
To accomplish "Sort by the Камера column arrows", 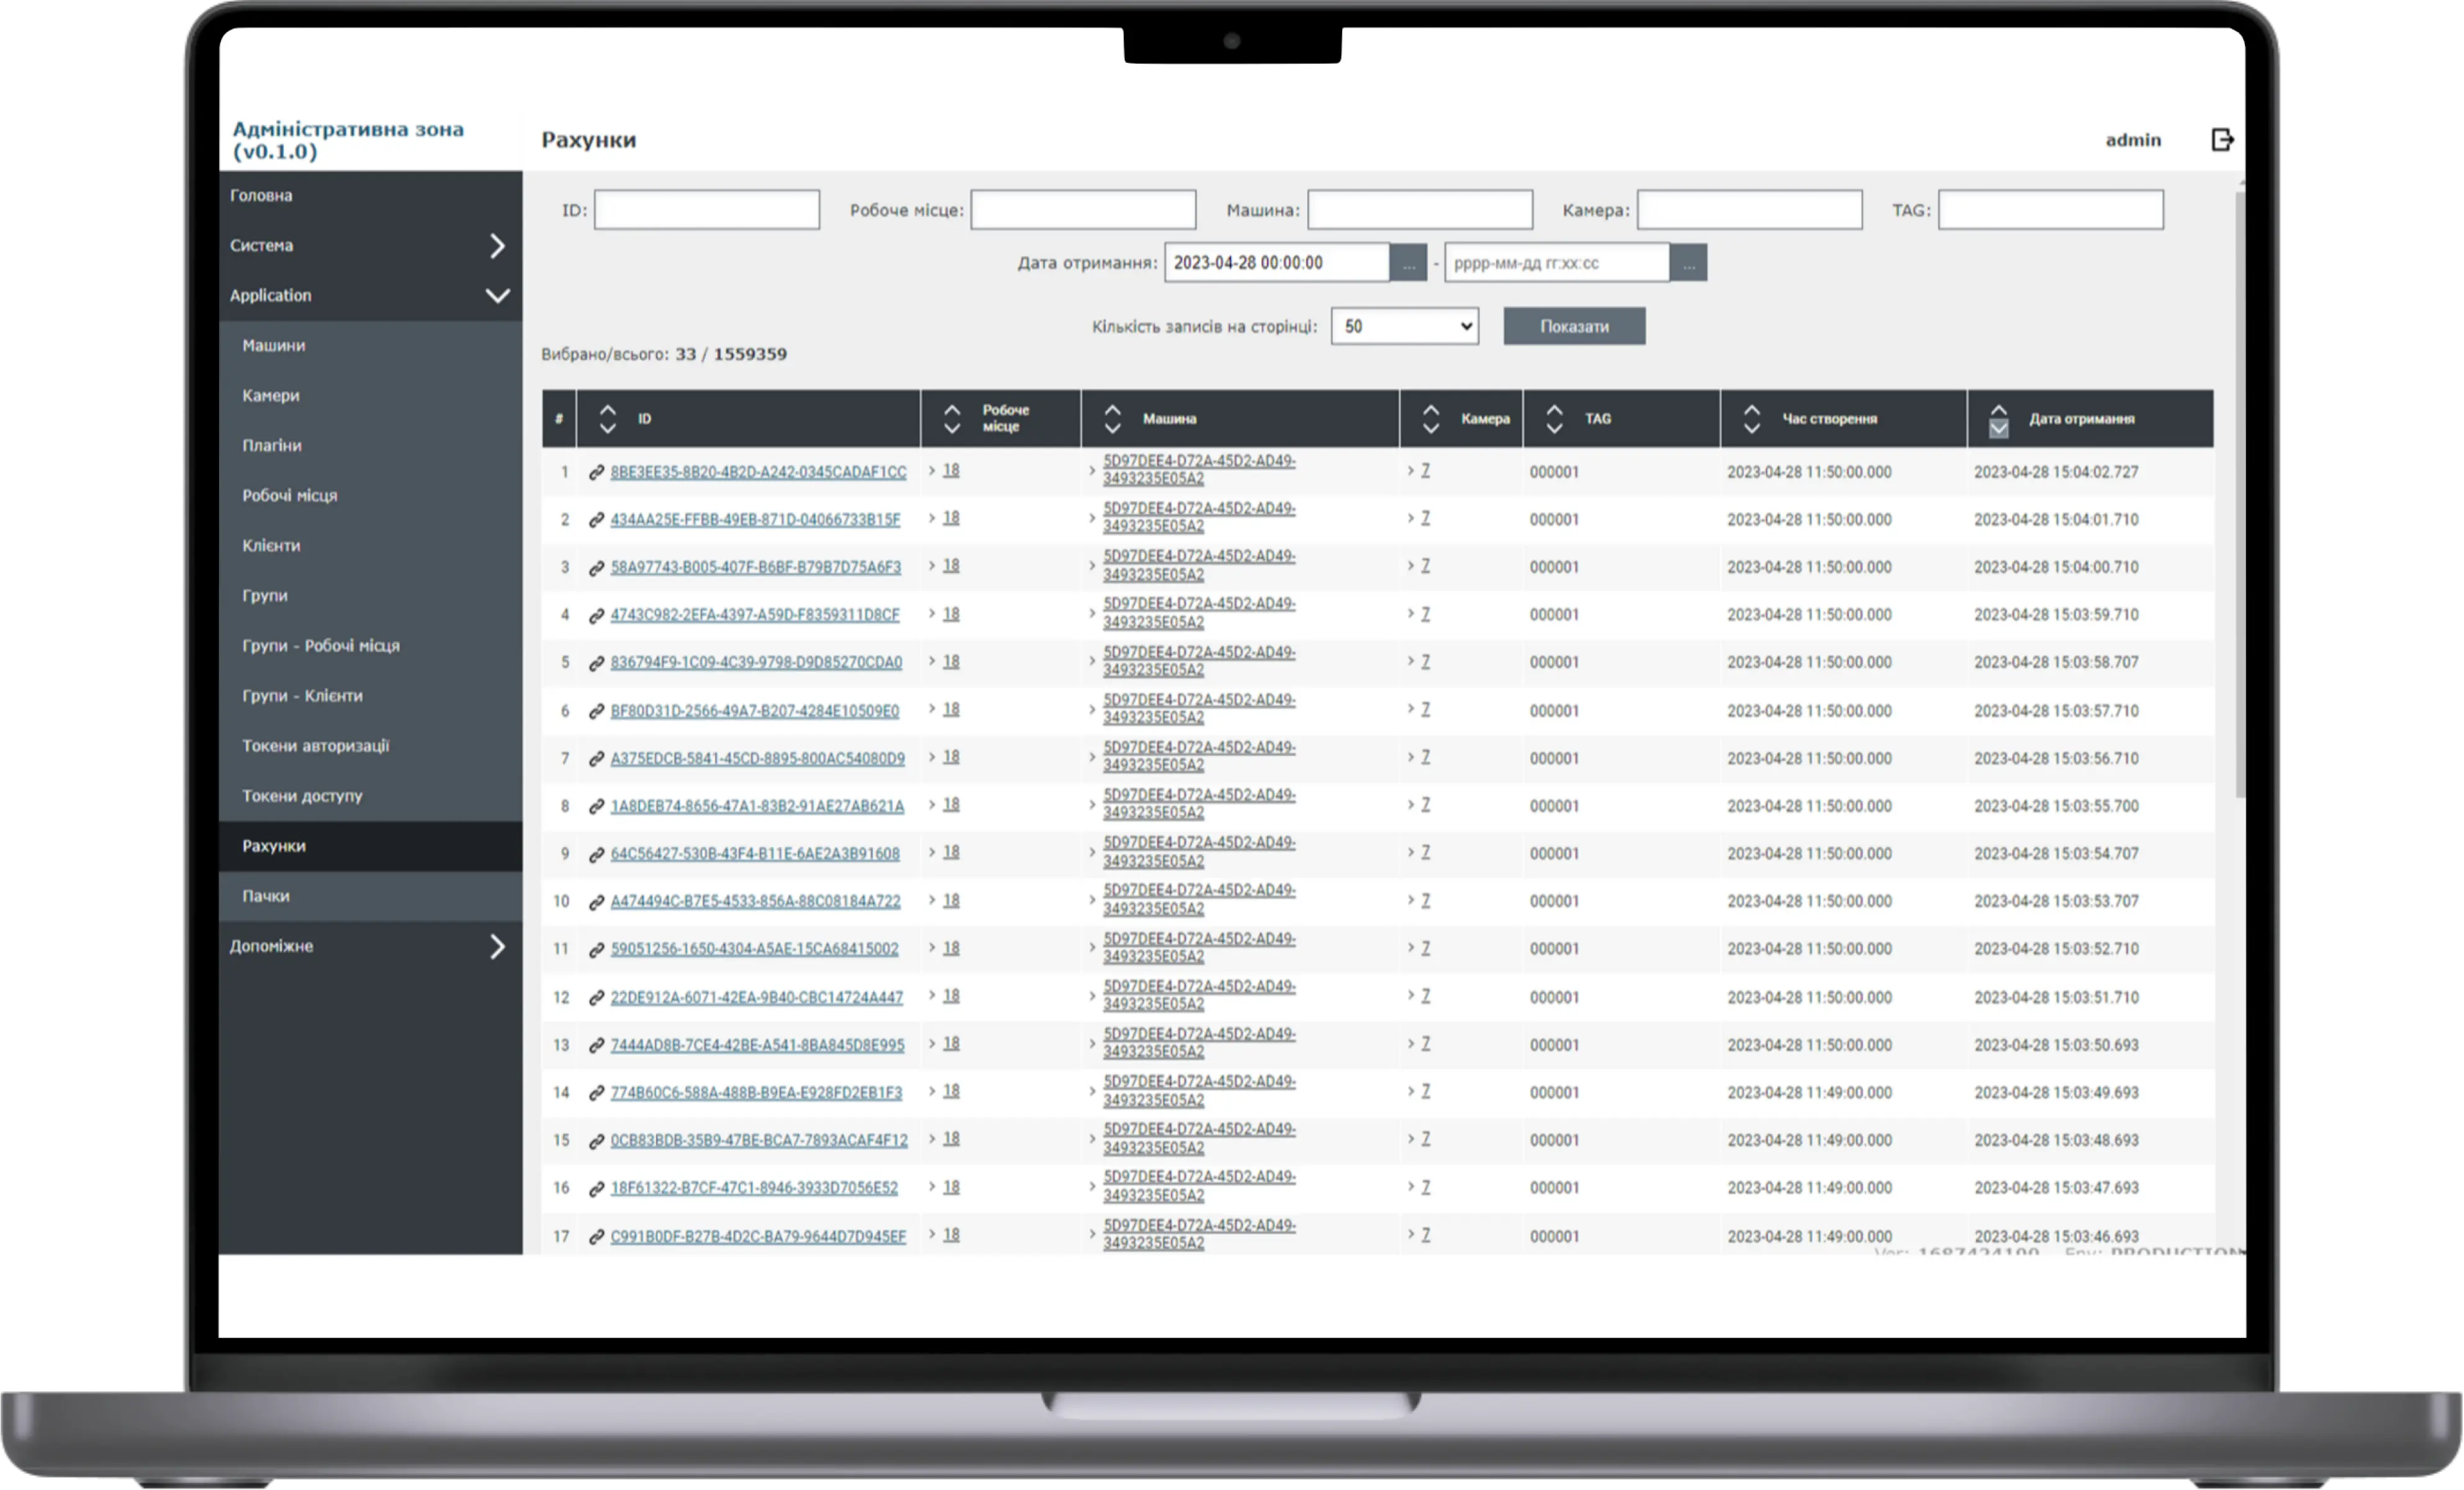I will pos(1430,419).
